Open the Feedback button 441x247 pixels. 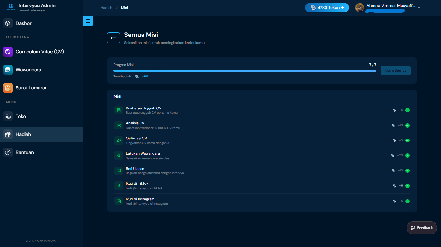(422, 228)
